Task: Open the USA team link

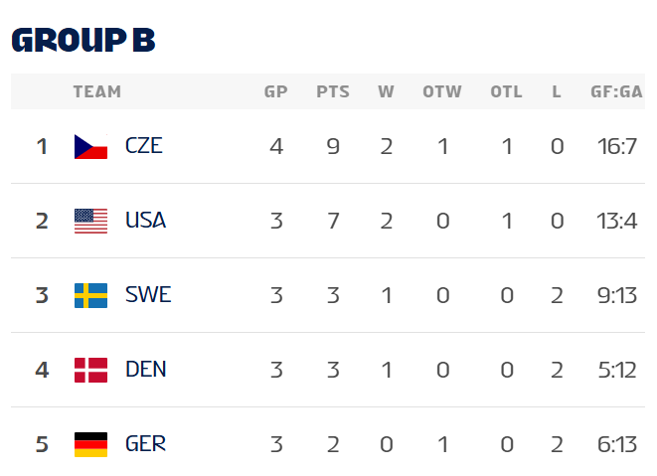Action: 145,221
